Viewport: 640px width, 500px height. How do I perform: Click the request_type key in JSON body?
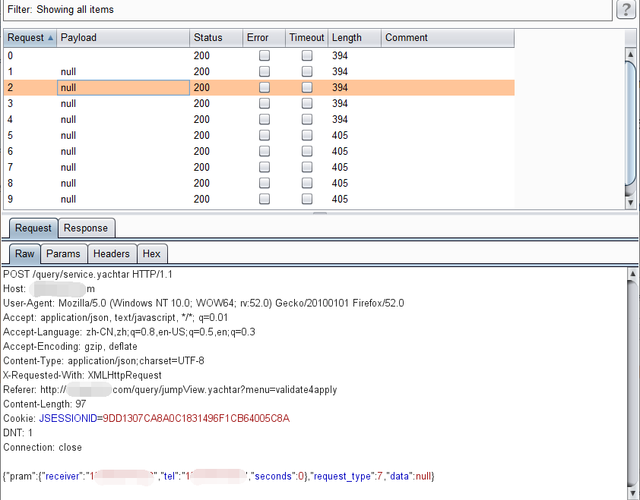pyautogui.click(x=342, y=476)
